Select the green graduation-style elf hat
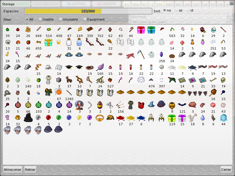This screenshot has height=176, width=235. (x=172, y=80)
